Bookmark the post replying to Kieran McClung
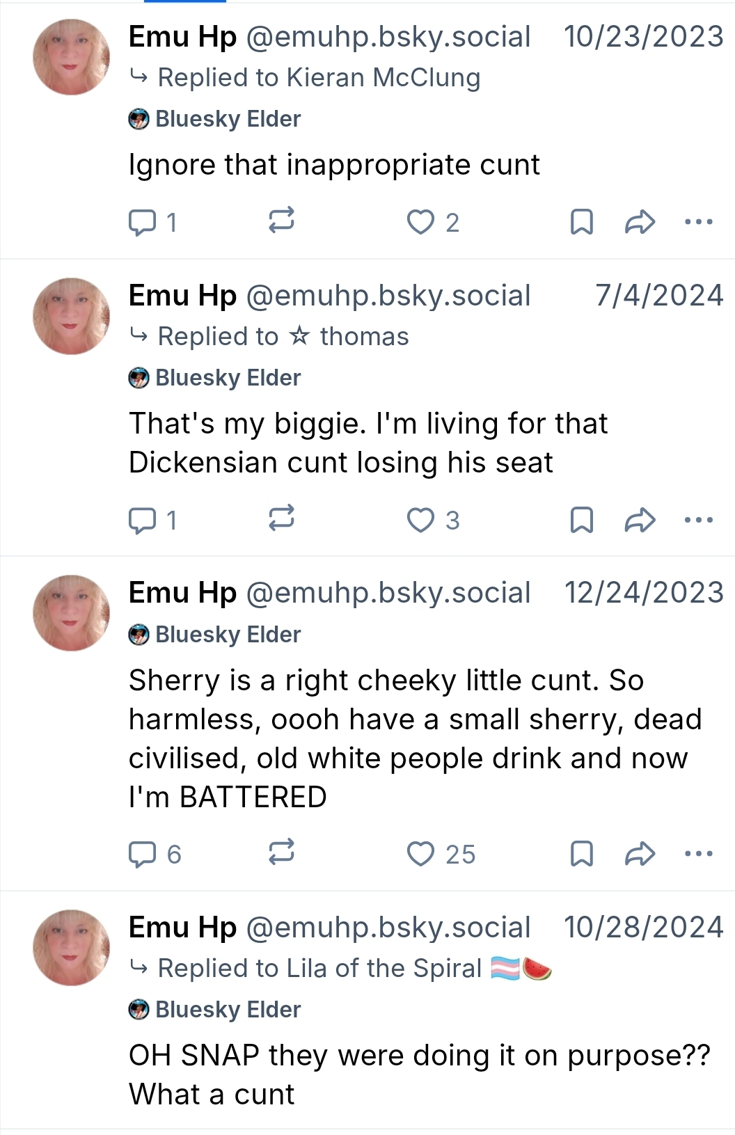This screenshot has height=1135, width=735. click(581, 223)
